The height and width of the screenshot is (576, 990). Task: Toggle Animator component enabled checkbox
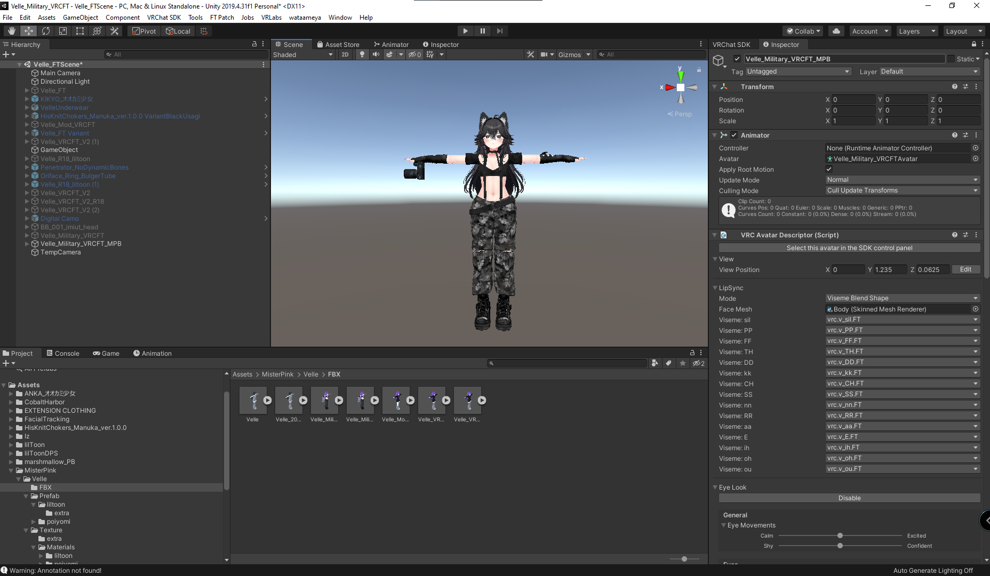tap(734, 135)
